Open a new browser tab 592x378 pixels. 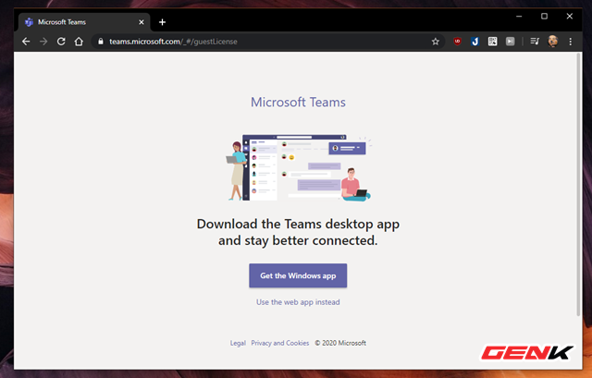tap(162, 21)
